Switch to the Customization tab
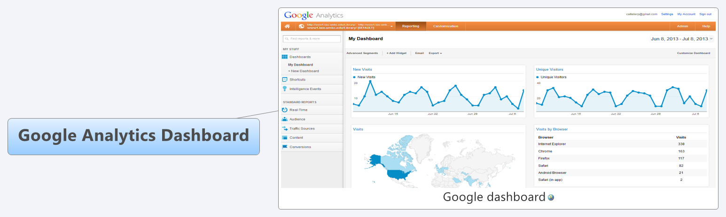The image size is (726, 217). [445, 26]
